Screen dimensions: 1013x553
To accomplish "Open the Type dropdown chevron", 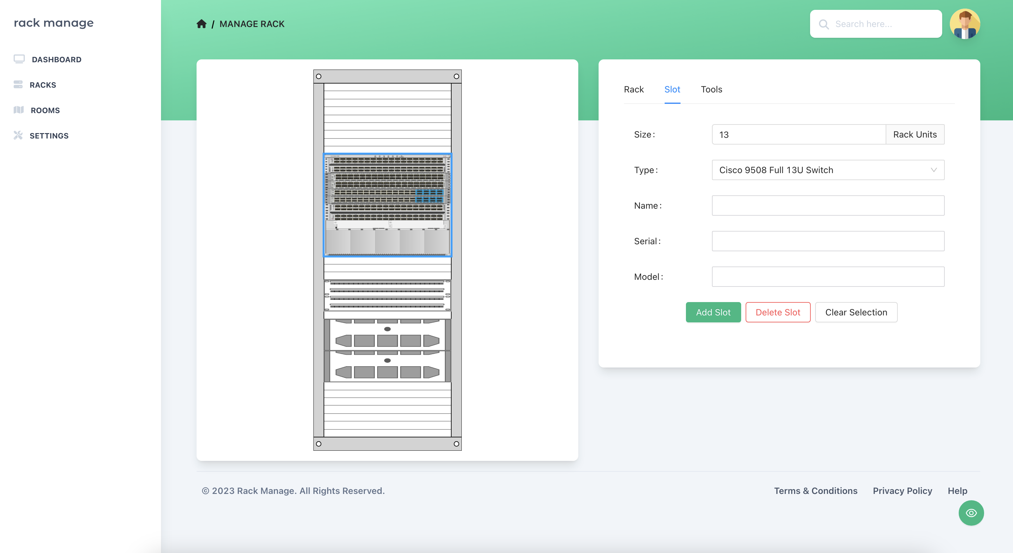I will 934,170.
